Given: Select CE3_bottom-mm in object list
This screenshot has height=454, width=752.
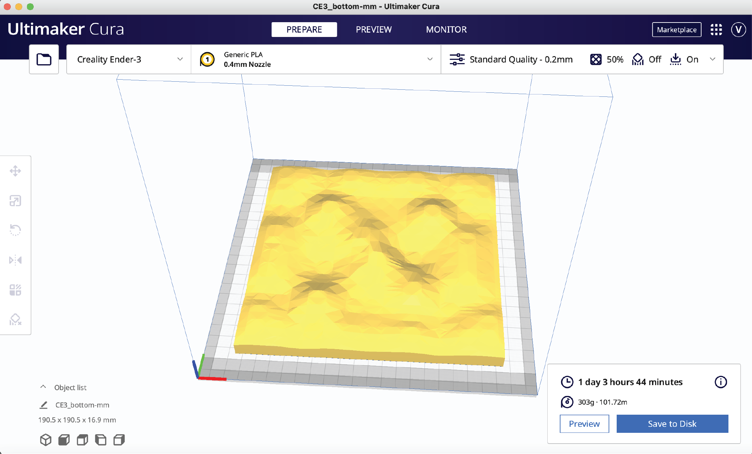Looking at the screenshot, I should pyautogui.click(x=82, y=405).
